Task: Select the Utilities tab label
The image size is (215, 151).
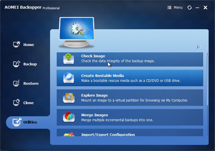Action: click(x=30, y=122)
